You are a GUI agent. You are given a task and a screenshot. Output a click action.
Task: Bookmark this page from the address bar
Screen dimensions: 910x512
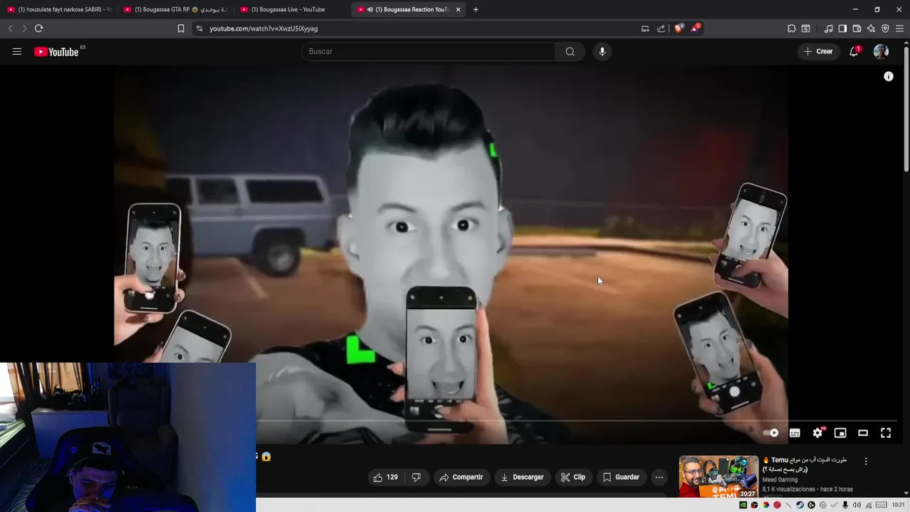coord(181,28)
